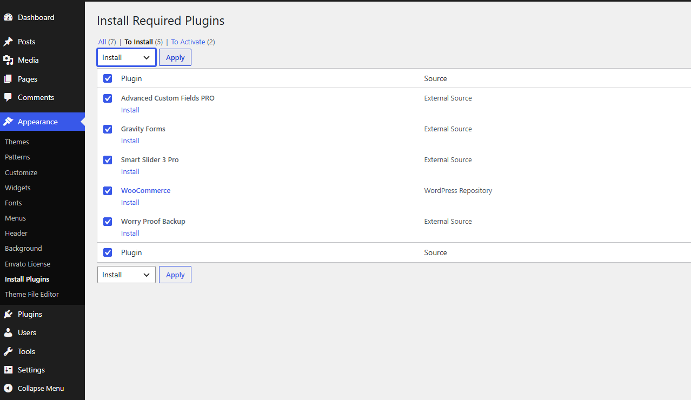
Task: Click Install link under Gravity Forms
Action: [130, 141]
